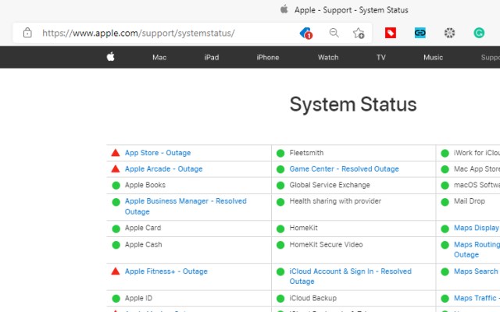Click green status dot beside Apple Books
Viewport: 500px width, 312px height.
[116, 186]
